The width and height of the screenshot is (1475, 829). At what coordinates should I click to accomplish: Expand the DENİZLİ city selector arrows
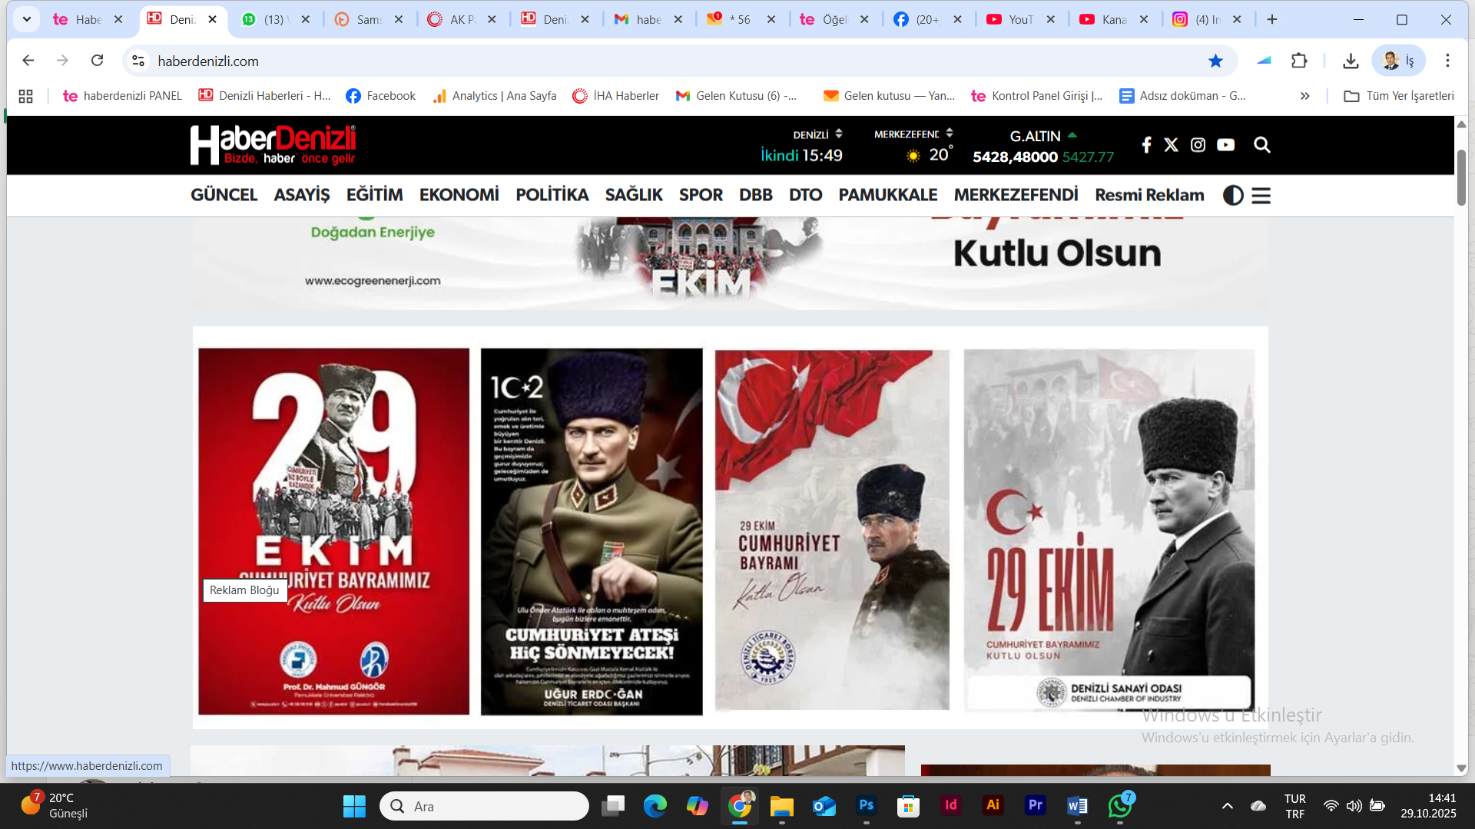pos(839,133)
